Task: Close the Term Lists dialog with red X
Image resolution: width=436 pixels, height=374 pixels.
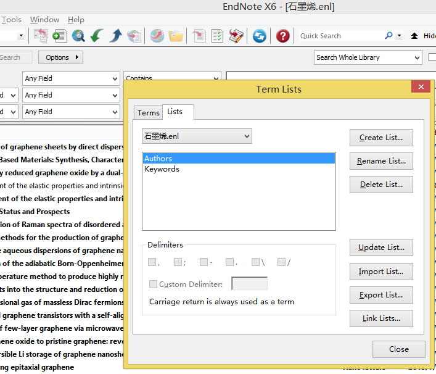Action: click(421, 86)
